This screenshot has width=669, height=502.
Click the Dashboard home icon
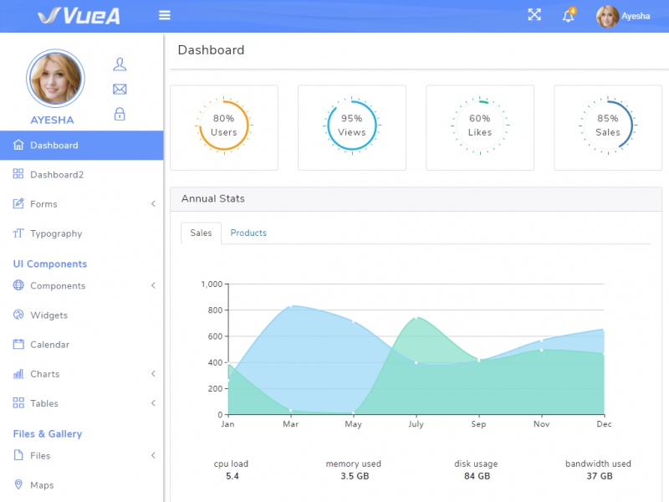pos(18,145)
